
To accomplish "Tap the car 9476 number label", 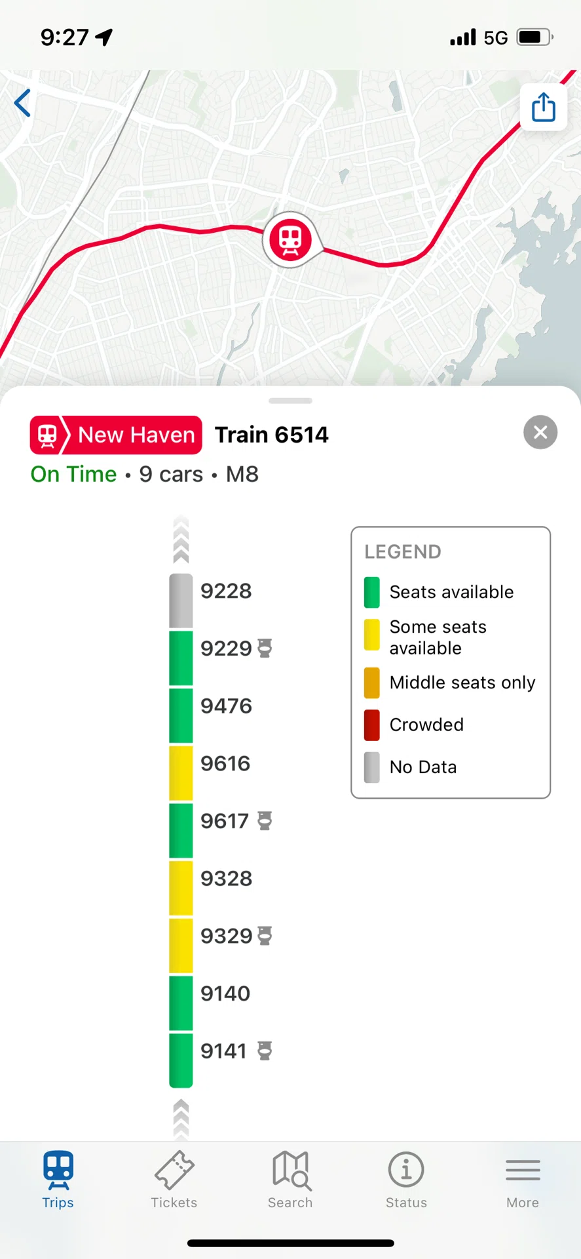I will click(226, 706).
